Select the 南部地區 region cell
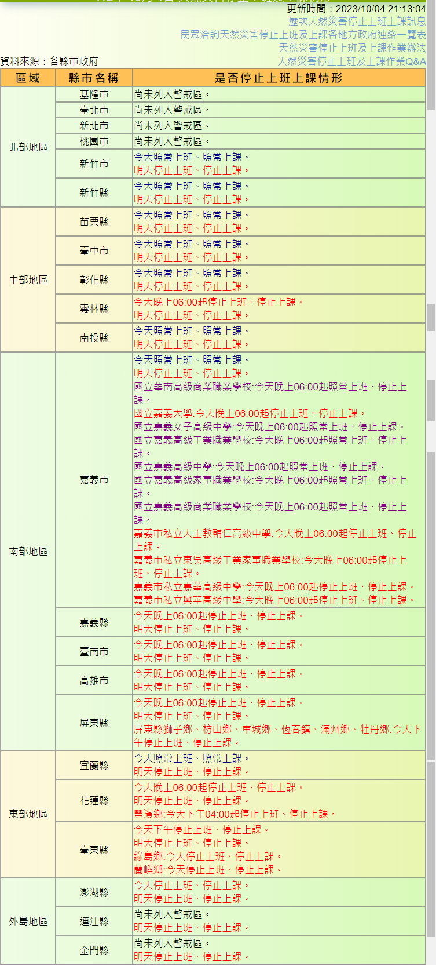 coord(28,551)
